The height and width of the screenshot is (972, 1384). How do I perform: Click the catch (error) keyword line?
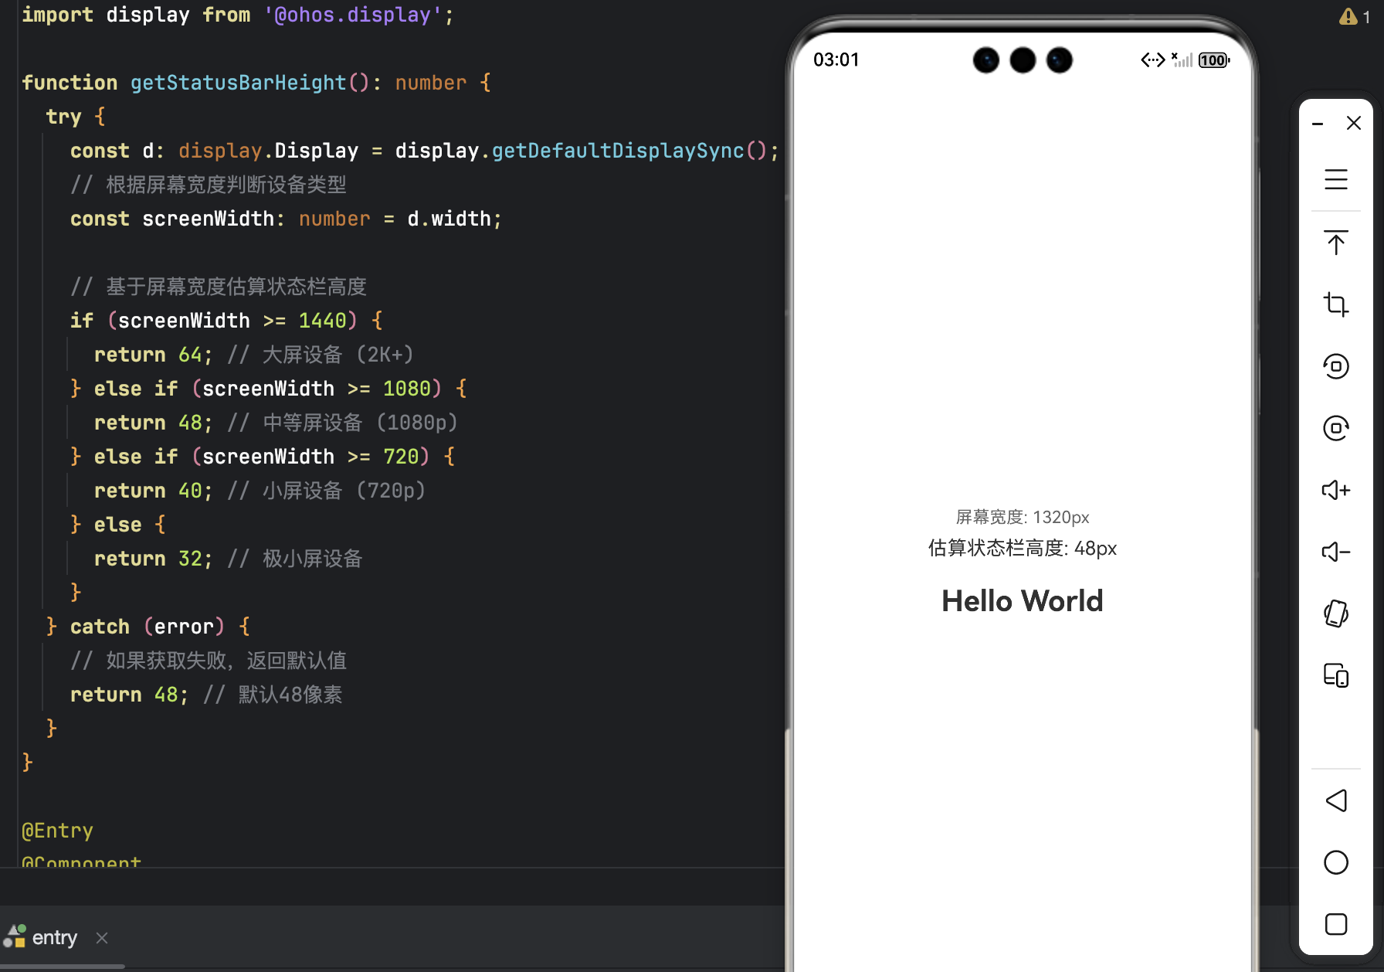point(148,627)
